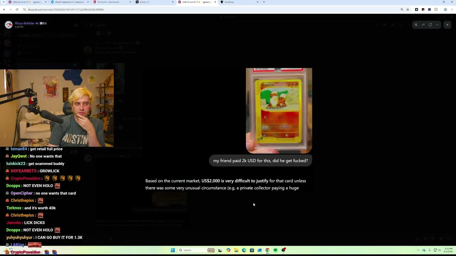The image size is (456, 256).
Task: Click the forward arrow in image viewer toolbar
Action: click(423, 25)
